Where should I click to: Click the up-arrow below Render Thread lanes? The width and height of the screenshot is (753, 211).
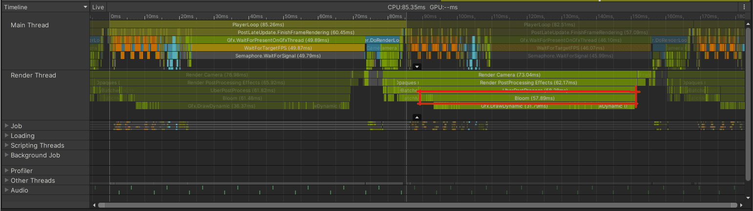(417, 117)
